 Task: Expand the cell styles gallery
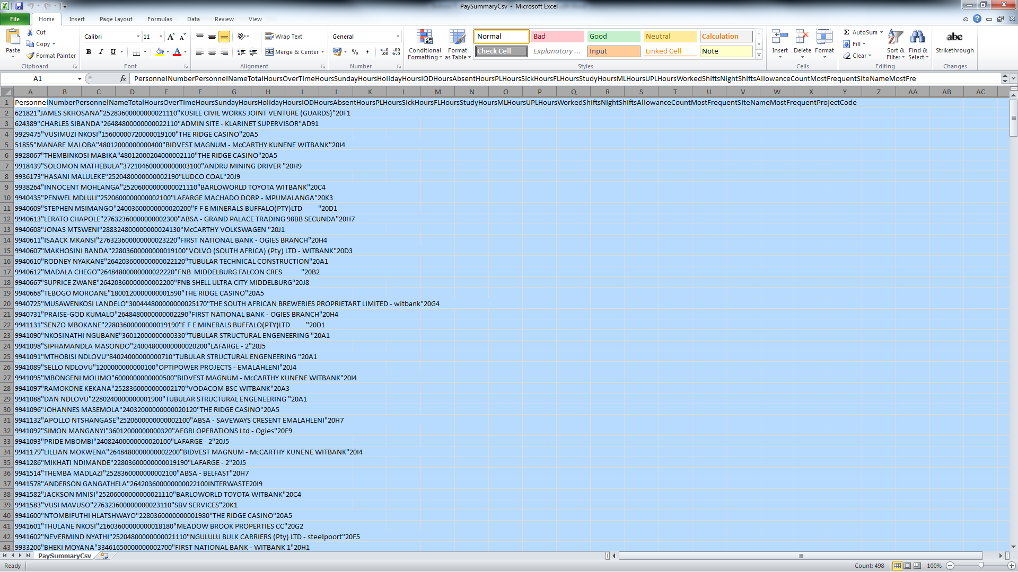tap(759, 55)
